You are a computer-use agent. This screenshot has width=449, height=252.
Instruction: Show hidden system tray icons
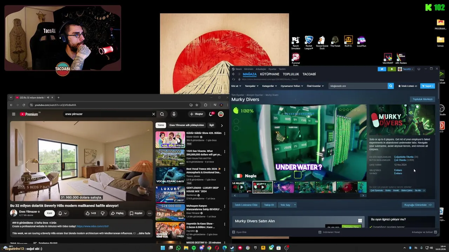tap(404, 248)
